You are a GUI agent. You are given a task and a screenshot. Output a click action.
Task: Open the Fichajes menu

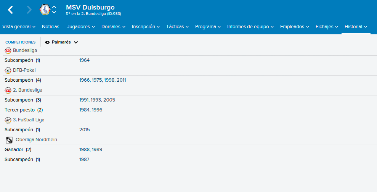[327, 27]
